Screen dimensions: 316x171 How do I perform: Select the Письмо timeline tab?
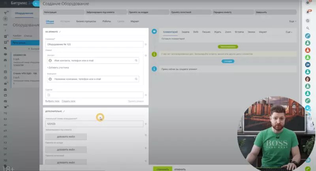click(x=206, y=32)
